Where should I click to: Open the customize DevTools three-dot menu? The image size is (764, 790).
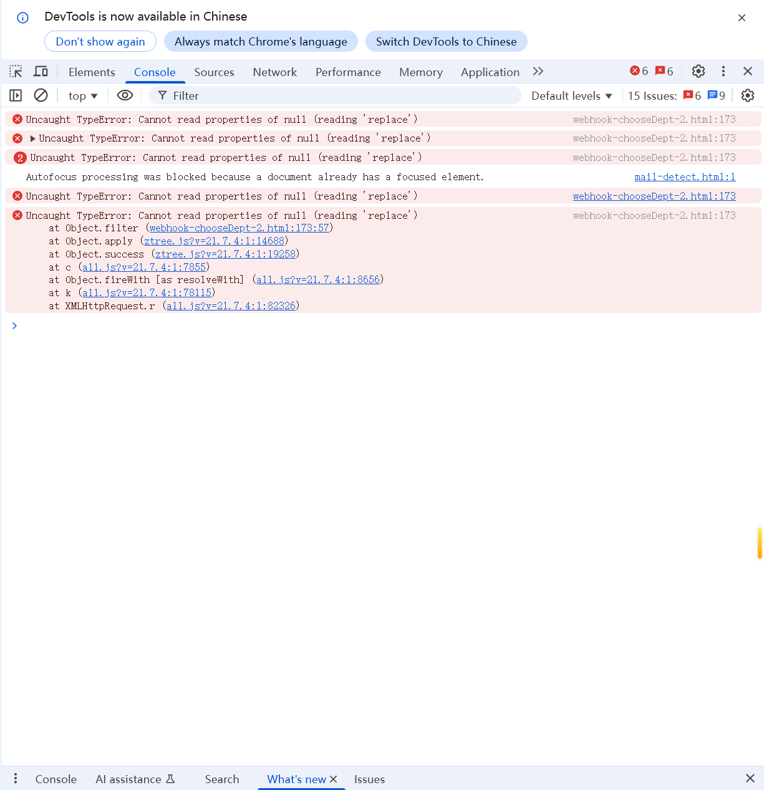click(x=723, y=71)
